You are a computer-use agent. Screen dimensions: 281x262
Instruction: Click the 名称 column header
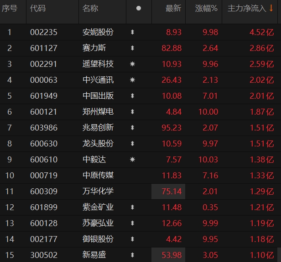point(90,9)
